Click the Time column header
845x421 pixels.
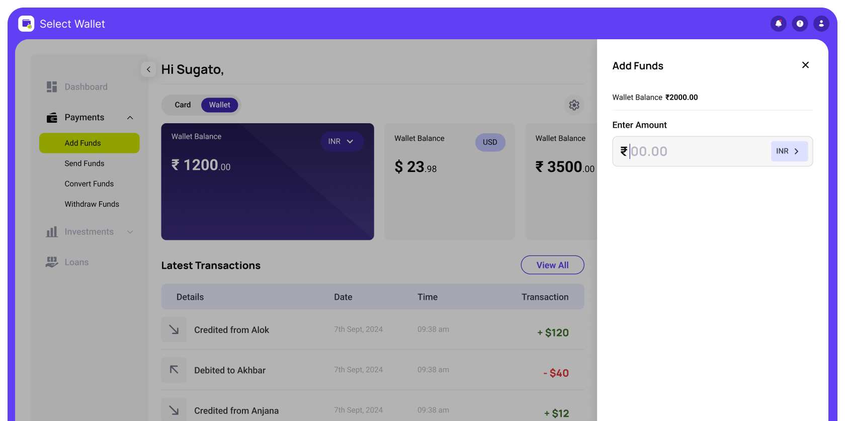pos(428,297)
